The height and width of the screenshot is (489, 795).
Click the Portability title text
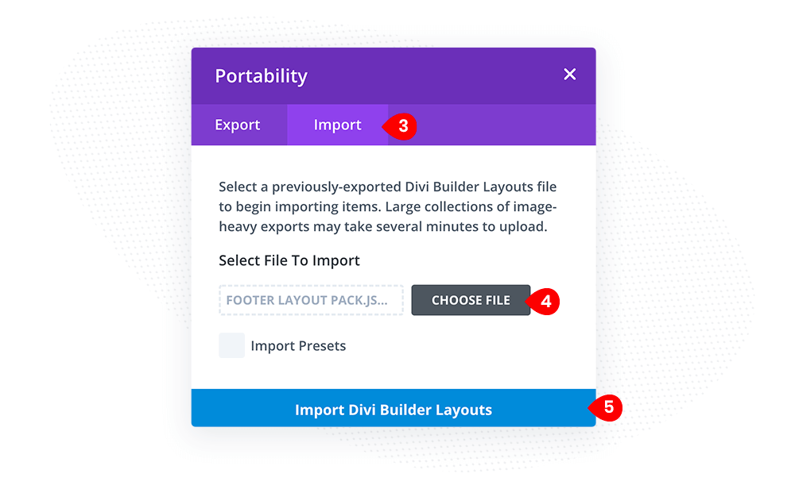coord(261,76)
